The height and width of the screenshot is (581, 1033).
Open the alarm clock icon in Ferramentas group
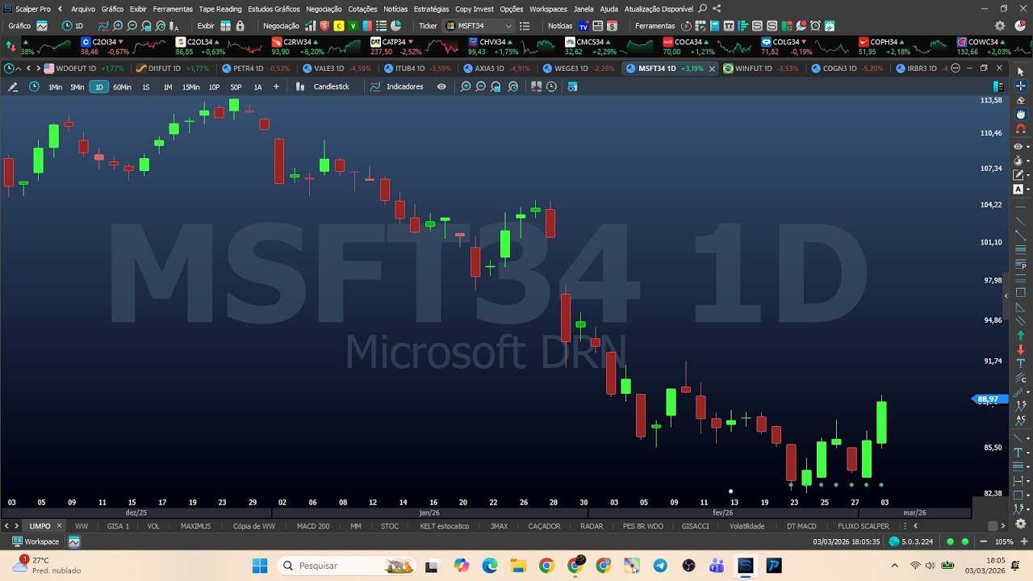815,26
